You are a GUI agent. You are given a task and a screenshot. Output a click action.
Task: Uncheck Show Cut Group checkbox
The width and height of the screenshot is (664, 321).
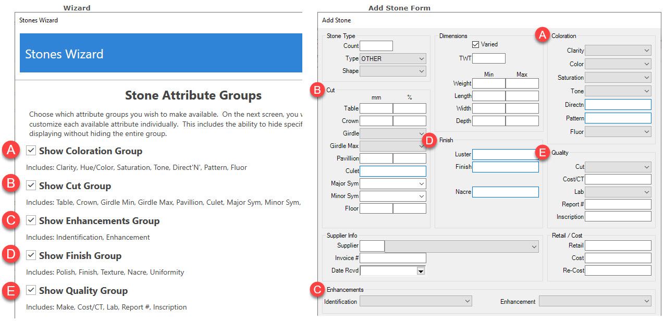(31, 186)
